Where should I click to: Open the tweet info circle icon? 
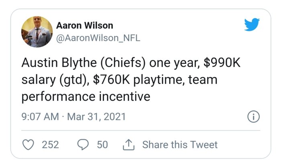[254, 117]
